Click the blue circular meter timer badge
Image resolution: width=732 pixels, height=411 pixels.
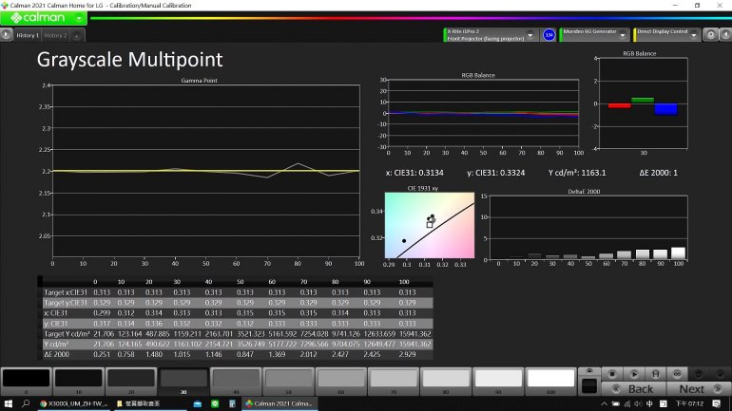(x=549, y=34)
